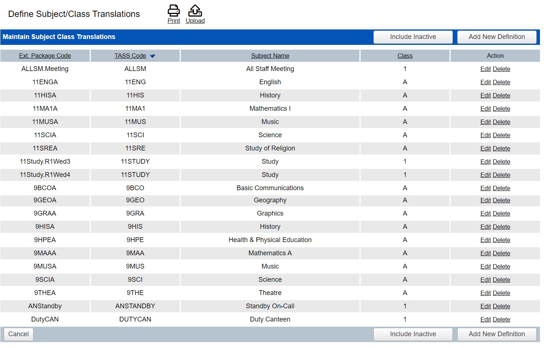Click bottom Add New Definition button
544x348 pixels.
coord(497,334)
